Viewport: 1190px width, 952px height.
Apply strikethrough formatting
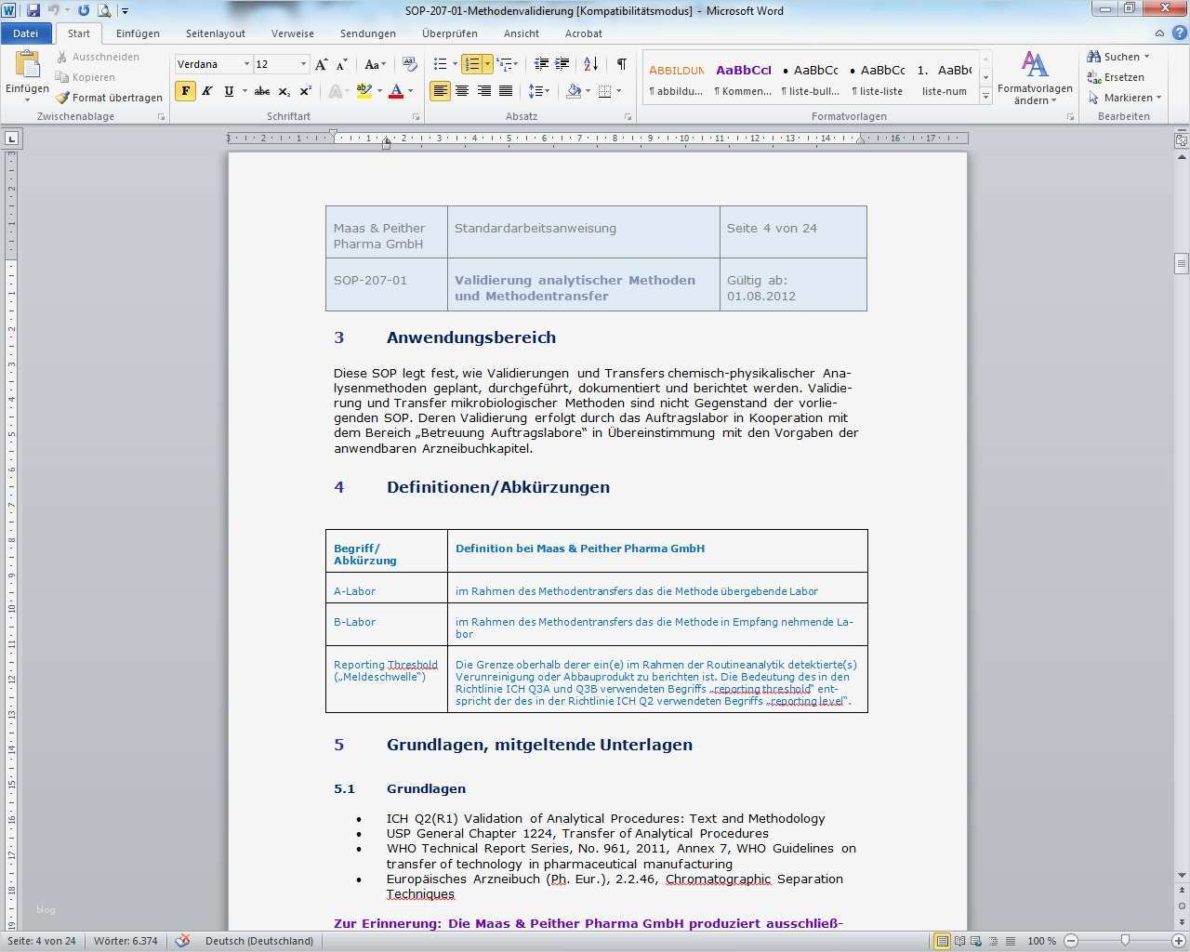point(262,91)
